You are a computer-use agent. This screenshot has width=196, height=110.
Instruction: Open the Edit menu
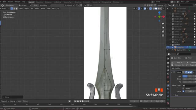click(x=4, y=2)
